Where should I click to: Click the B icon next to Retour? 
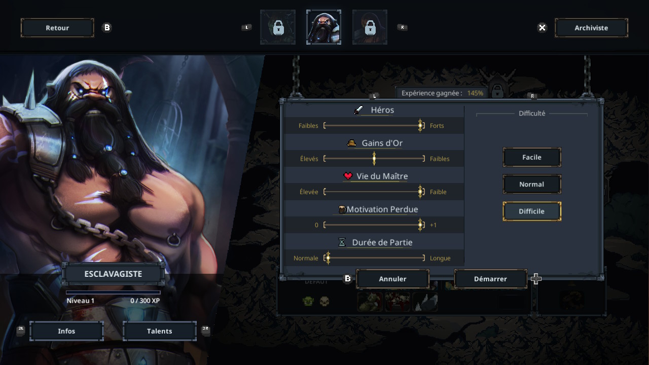pos(106,27)
